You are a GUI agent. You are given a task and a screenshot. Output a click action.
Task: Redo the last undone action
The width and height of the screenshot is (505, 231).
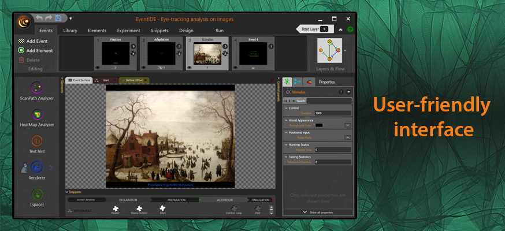pyautogui.click(x=49, y=18)
